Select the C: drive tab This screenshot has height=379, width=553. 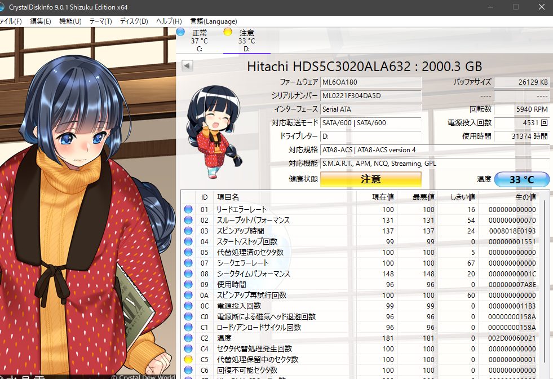click(x=199, y=41)
